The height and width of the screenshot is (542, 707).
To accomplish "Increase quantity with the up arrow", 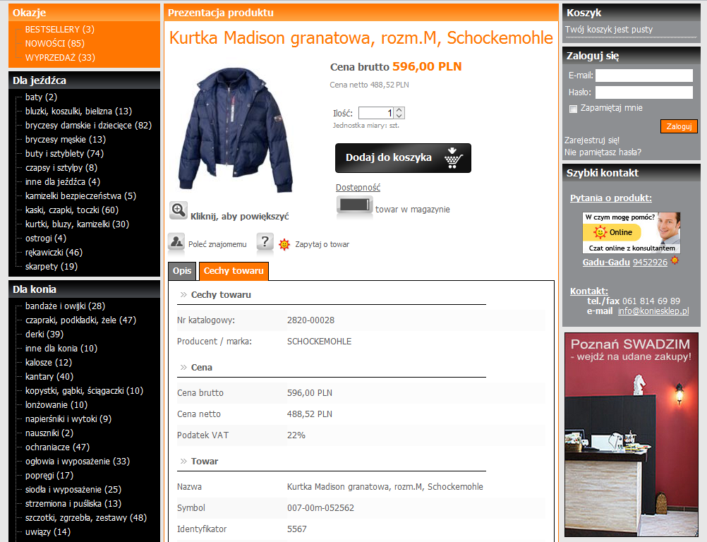I will (399, 110).
